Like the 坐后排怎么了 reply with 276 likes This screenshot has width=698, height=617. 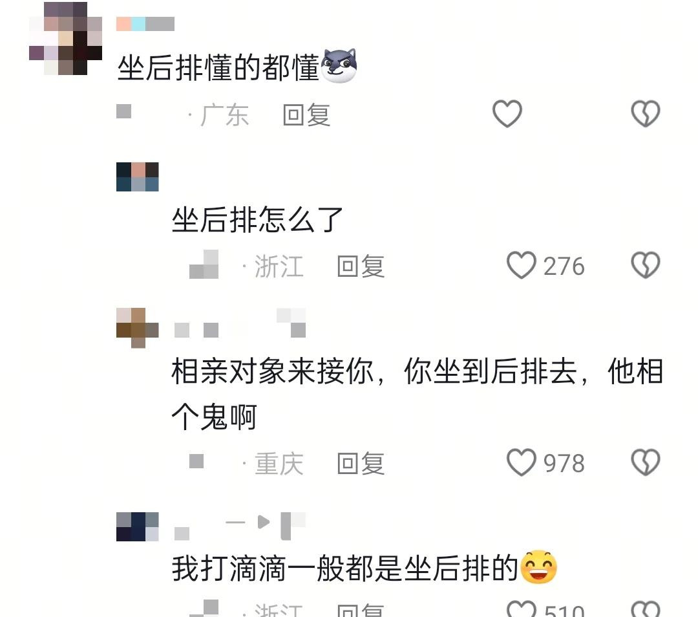[522, 266]
